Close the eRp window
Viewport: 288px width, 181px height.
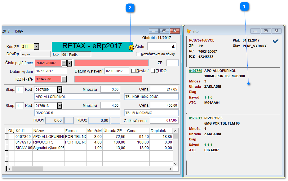click(276, 31)
